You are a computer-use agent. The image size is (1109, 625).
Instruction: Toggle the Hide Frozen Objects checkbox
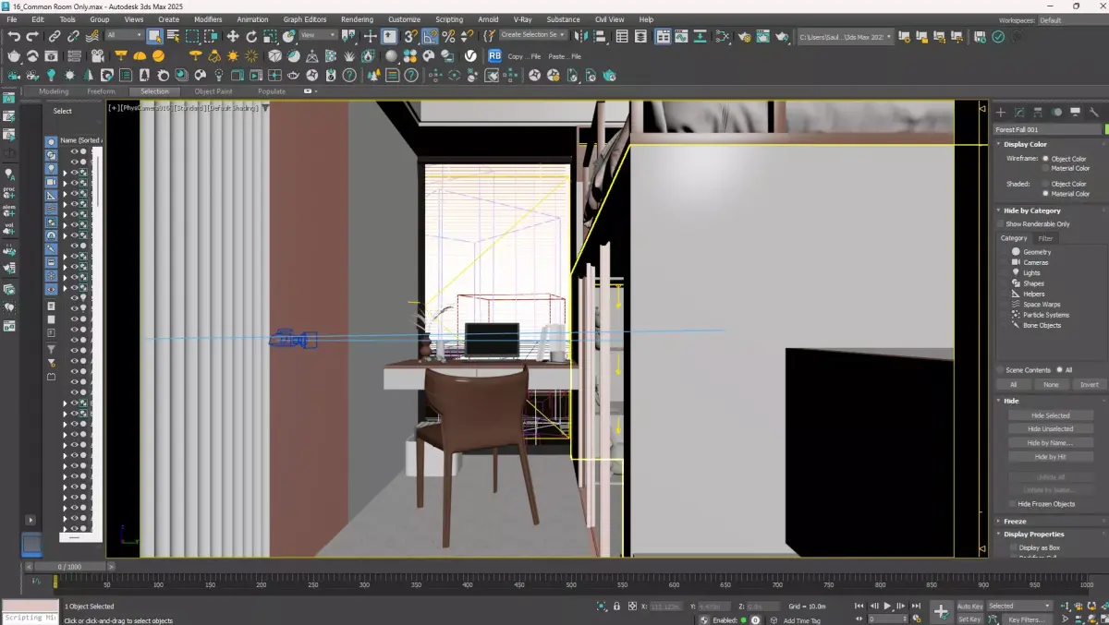pos(1012,504)
